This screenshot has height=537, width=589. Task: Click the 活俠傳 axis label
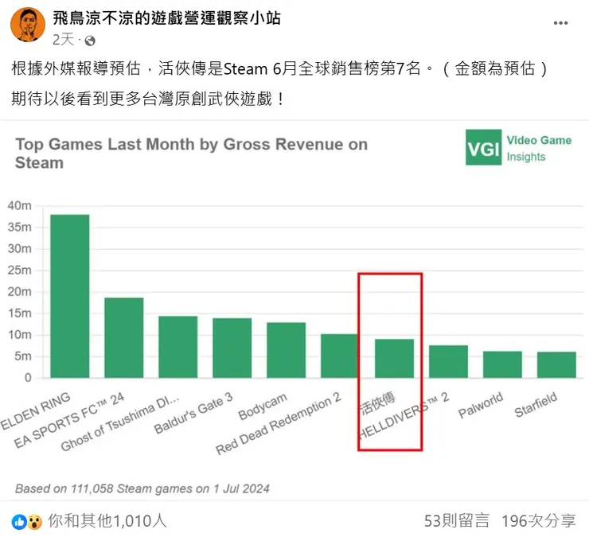pyautogui.click(x=378, y=403)
